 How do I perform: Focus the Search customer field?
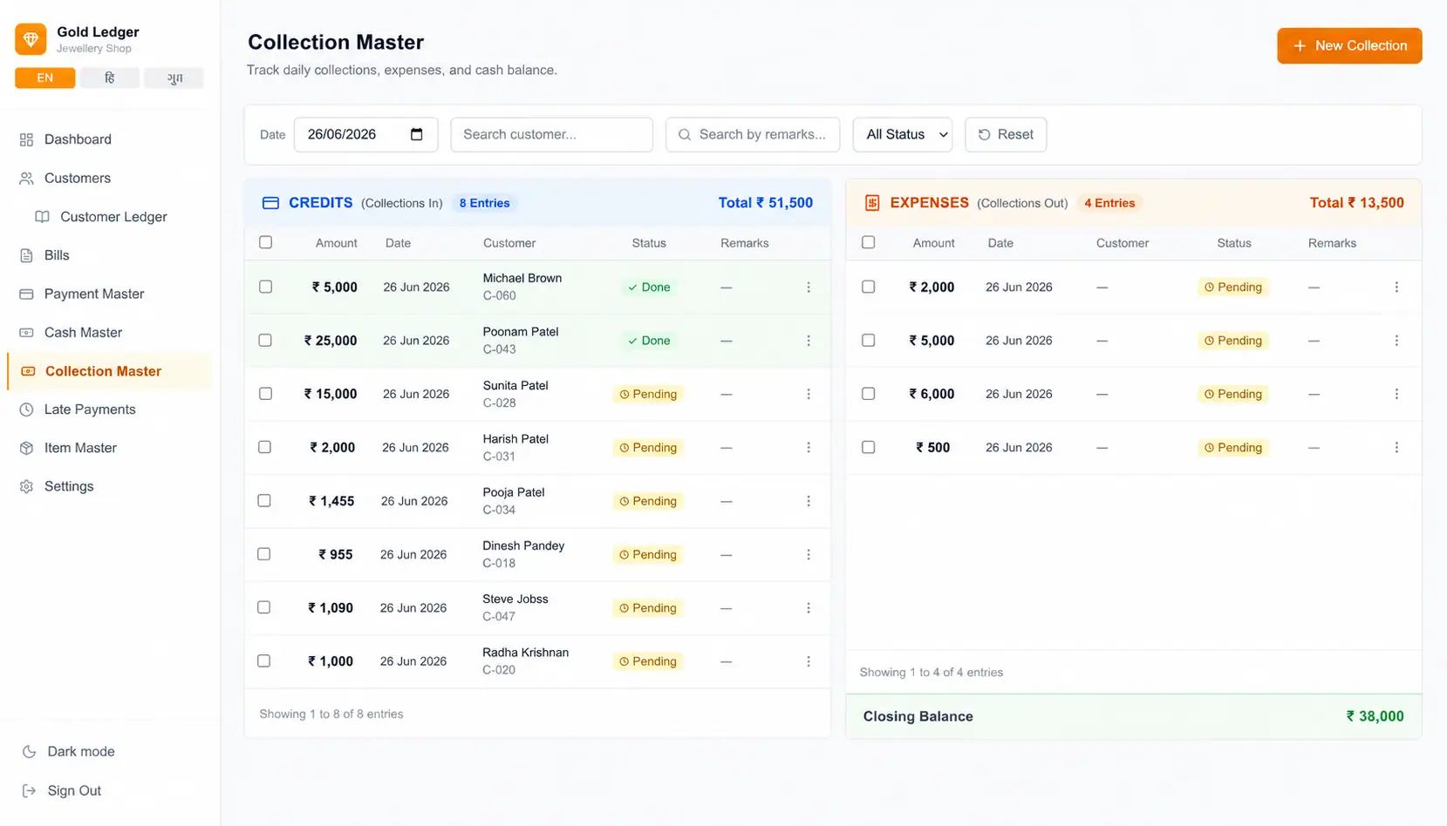click(551, 135)
